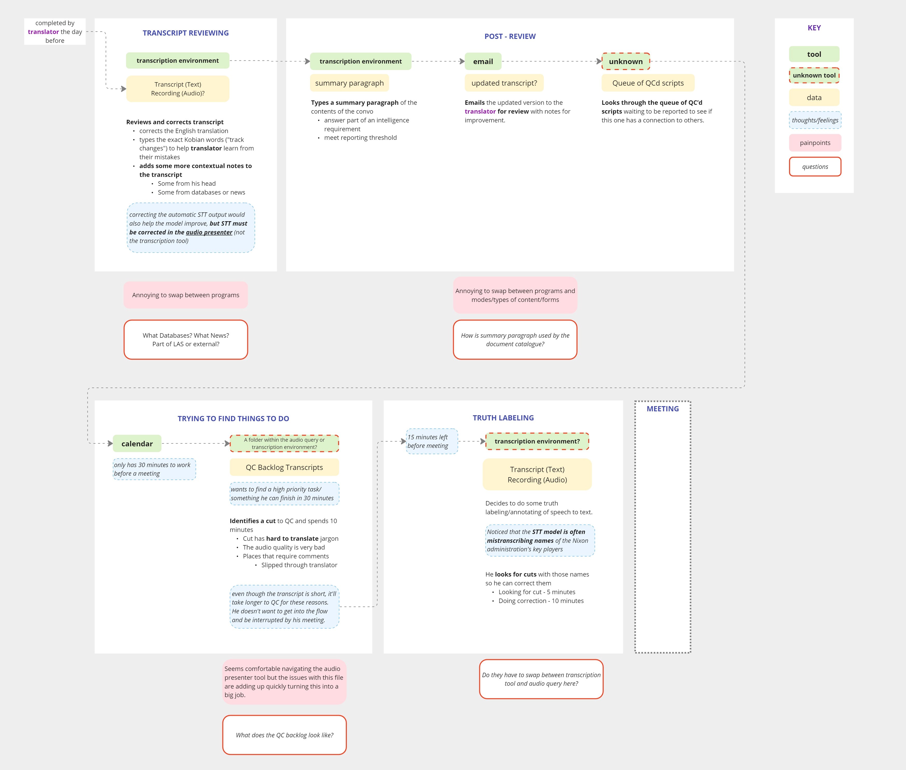Click 'What Databases? What News?' question box
Viewport: 906px width, 770px height.
186,339
